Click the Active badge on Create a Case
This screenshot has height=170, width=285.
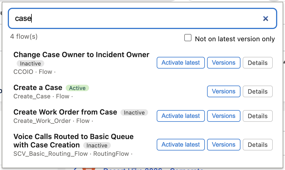click(x=77, y=88)
